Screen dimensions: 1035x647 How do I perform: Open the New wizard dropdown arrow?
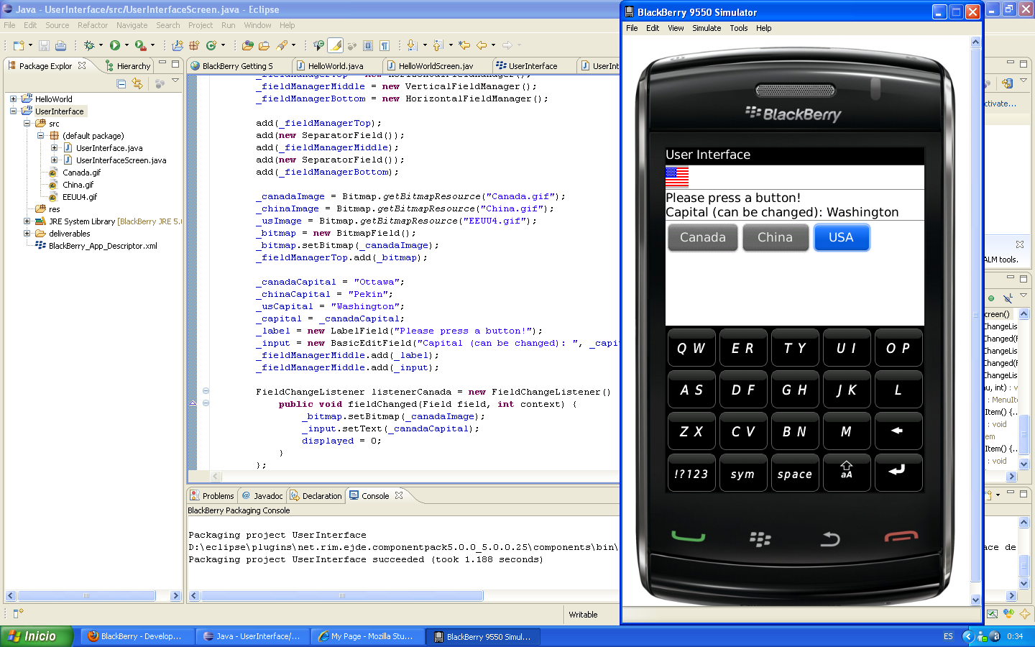(30, 45)
